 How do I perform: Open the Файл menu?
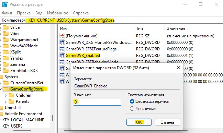coord(7,13)
